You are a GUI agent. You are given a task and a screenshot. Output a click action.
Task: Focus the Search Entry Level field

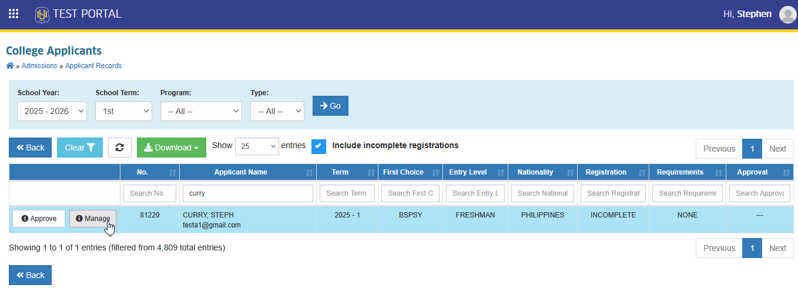coord(475,193)
